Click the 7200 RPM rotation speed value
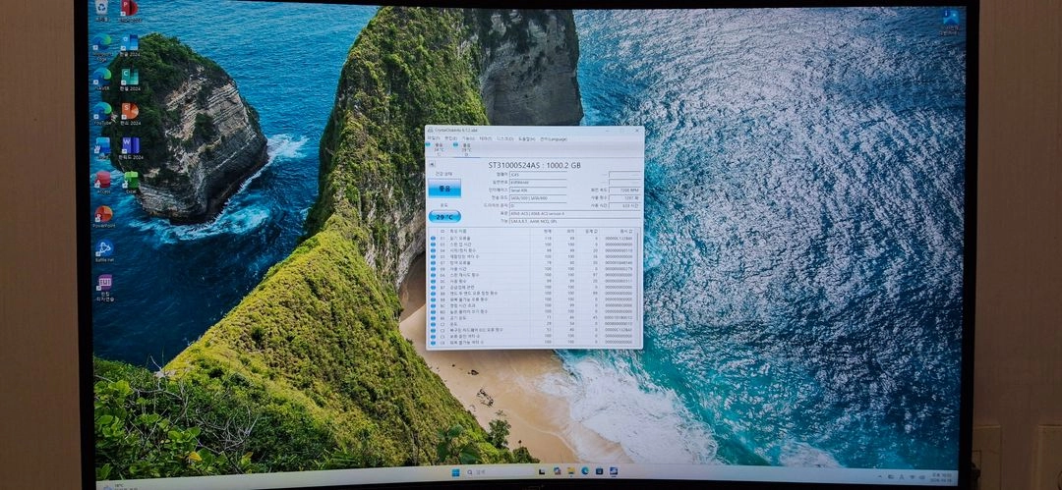The image size is (1062, 490). [624, 191]
